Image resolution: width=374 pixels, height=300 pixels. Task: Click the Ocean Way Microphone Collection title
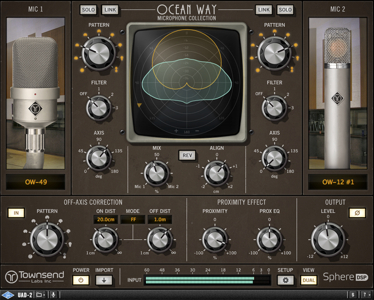[187, 13]
